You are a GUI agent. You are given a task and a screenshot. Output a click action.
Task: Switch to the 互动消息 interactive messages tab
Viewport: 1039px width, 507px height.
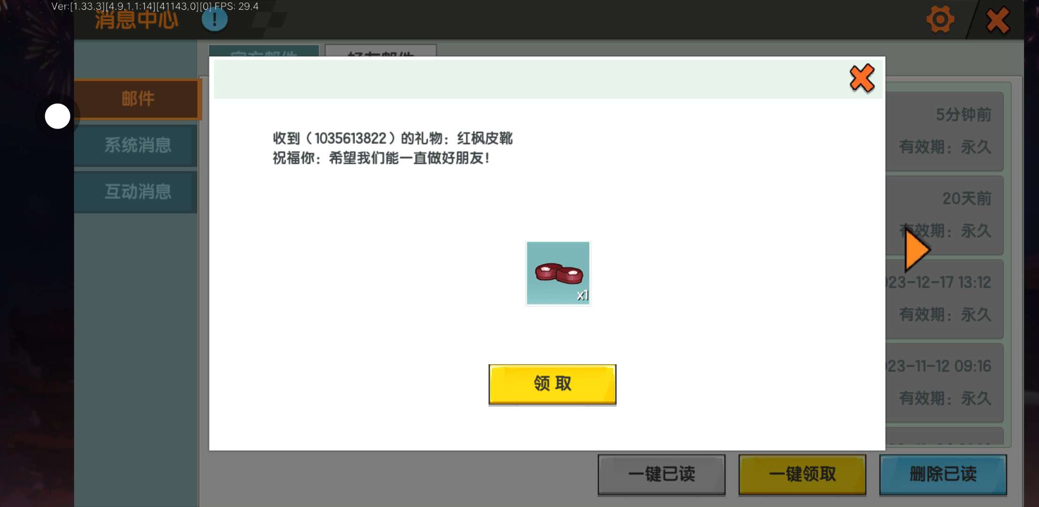(x=137, y=192)
